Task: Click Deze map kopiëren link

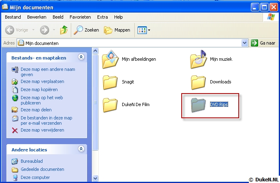Action: tap(39, 89)
